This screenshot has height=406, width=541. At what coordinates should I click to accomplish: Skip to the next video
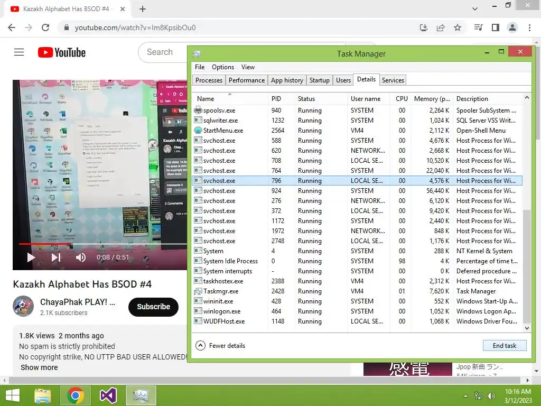(x=56, y=257)
